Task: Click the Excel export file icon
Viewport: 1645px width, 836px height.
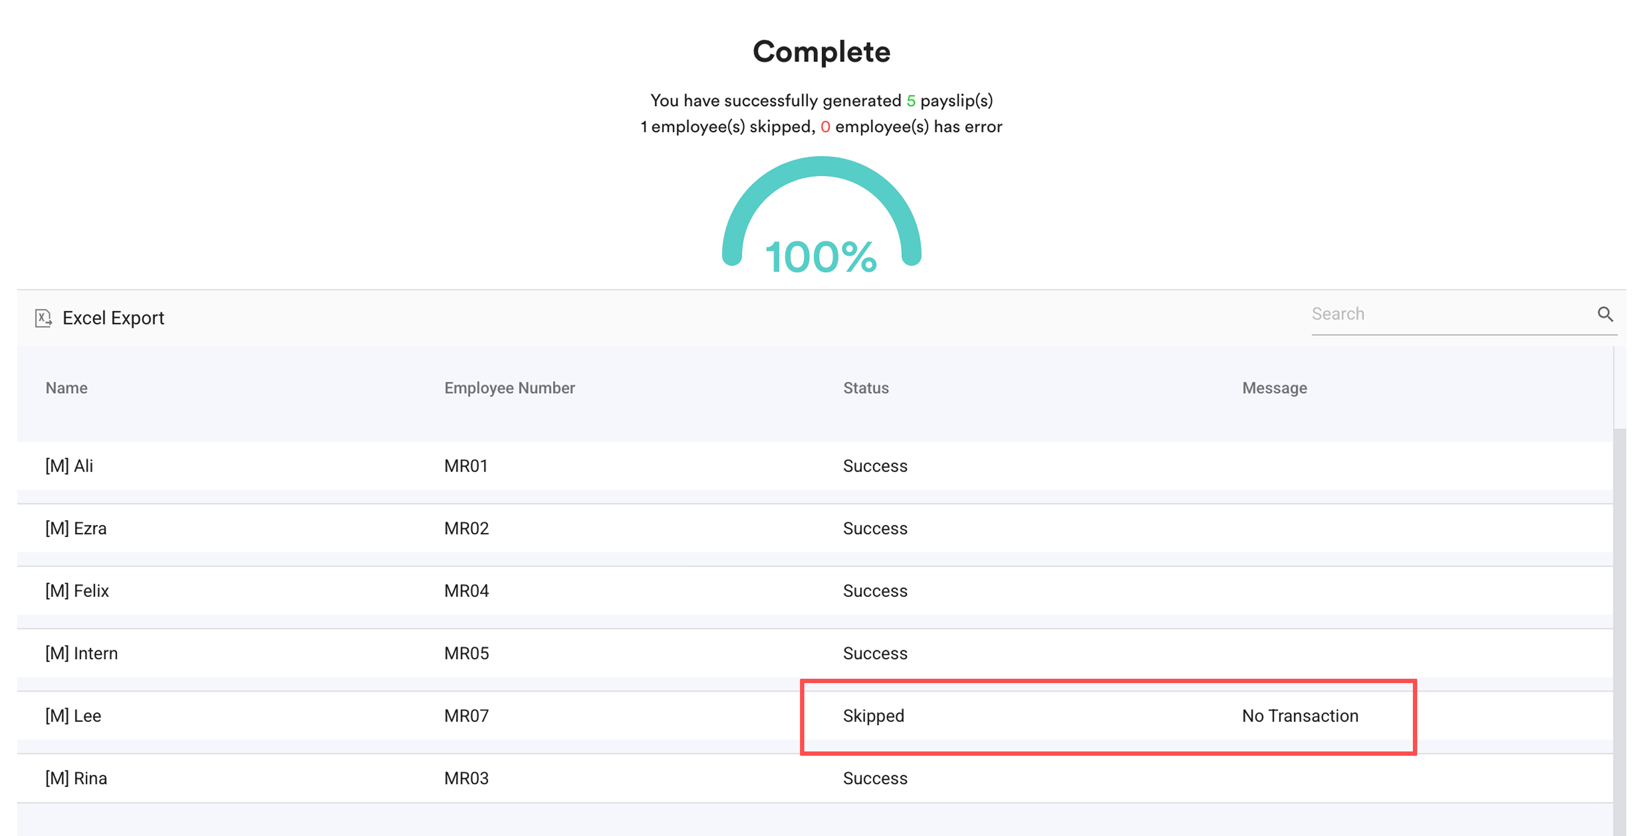Action: click(x=43, y=318)
